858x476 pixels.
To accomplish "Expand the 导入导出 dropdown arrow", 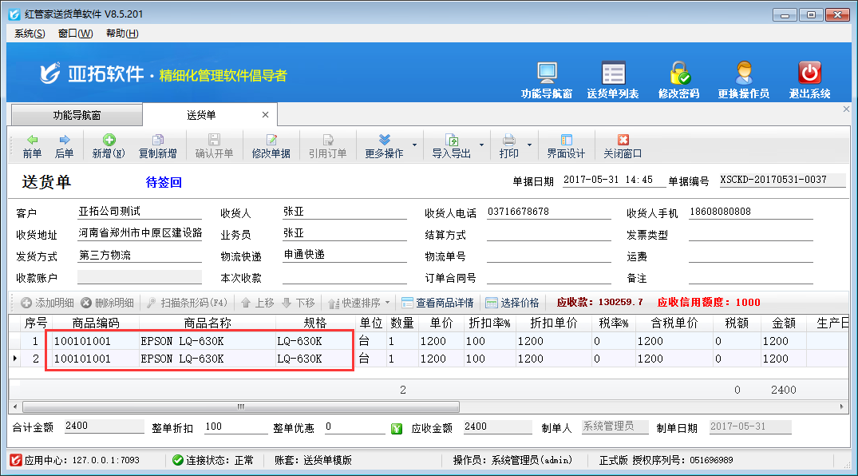I will tap(481, 146).
